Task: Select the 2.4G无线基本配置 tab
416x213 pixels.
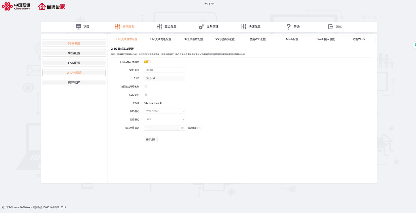Action: click(x=126, y=39)
